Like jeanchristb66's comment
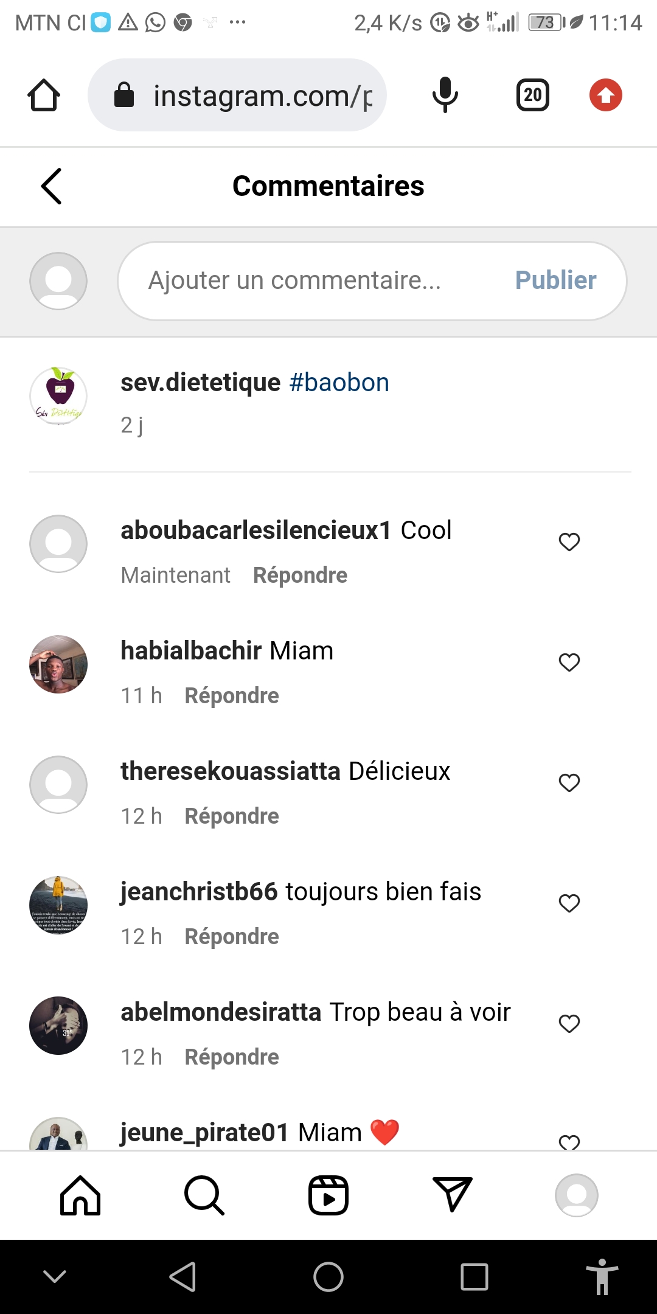Viewport: 657px width, 1314px height. (569, 903)
